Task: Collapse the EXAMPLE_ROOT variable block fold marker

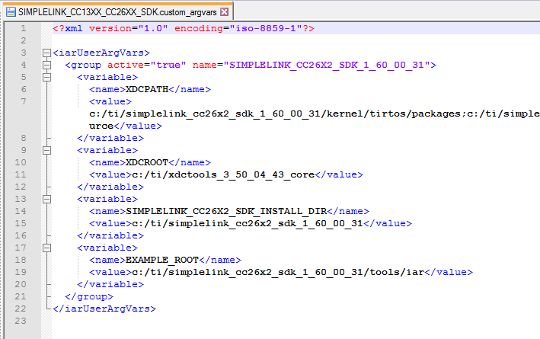Action: 47,248
